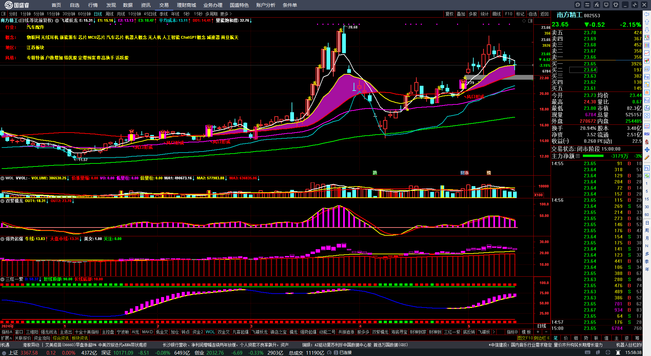
Task: Click the 买二 price 23.64 box
Action: pos(583,70)
